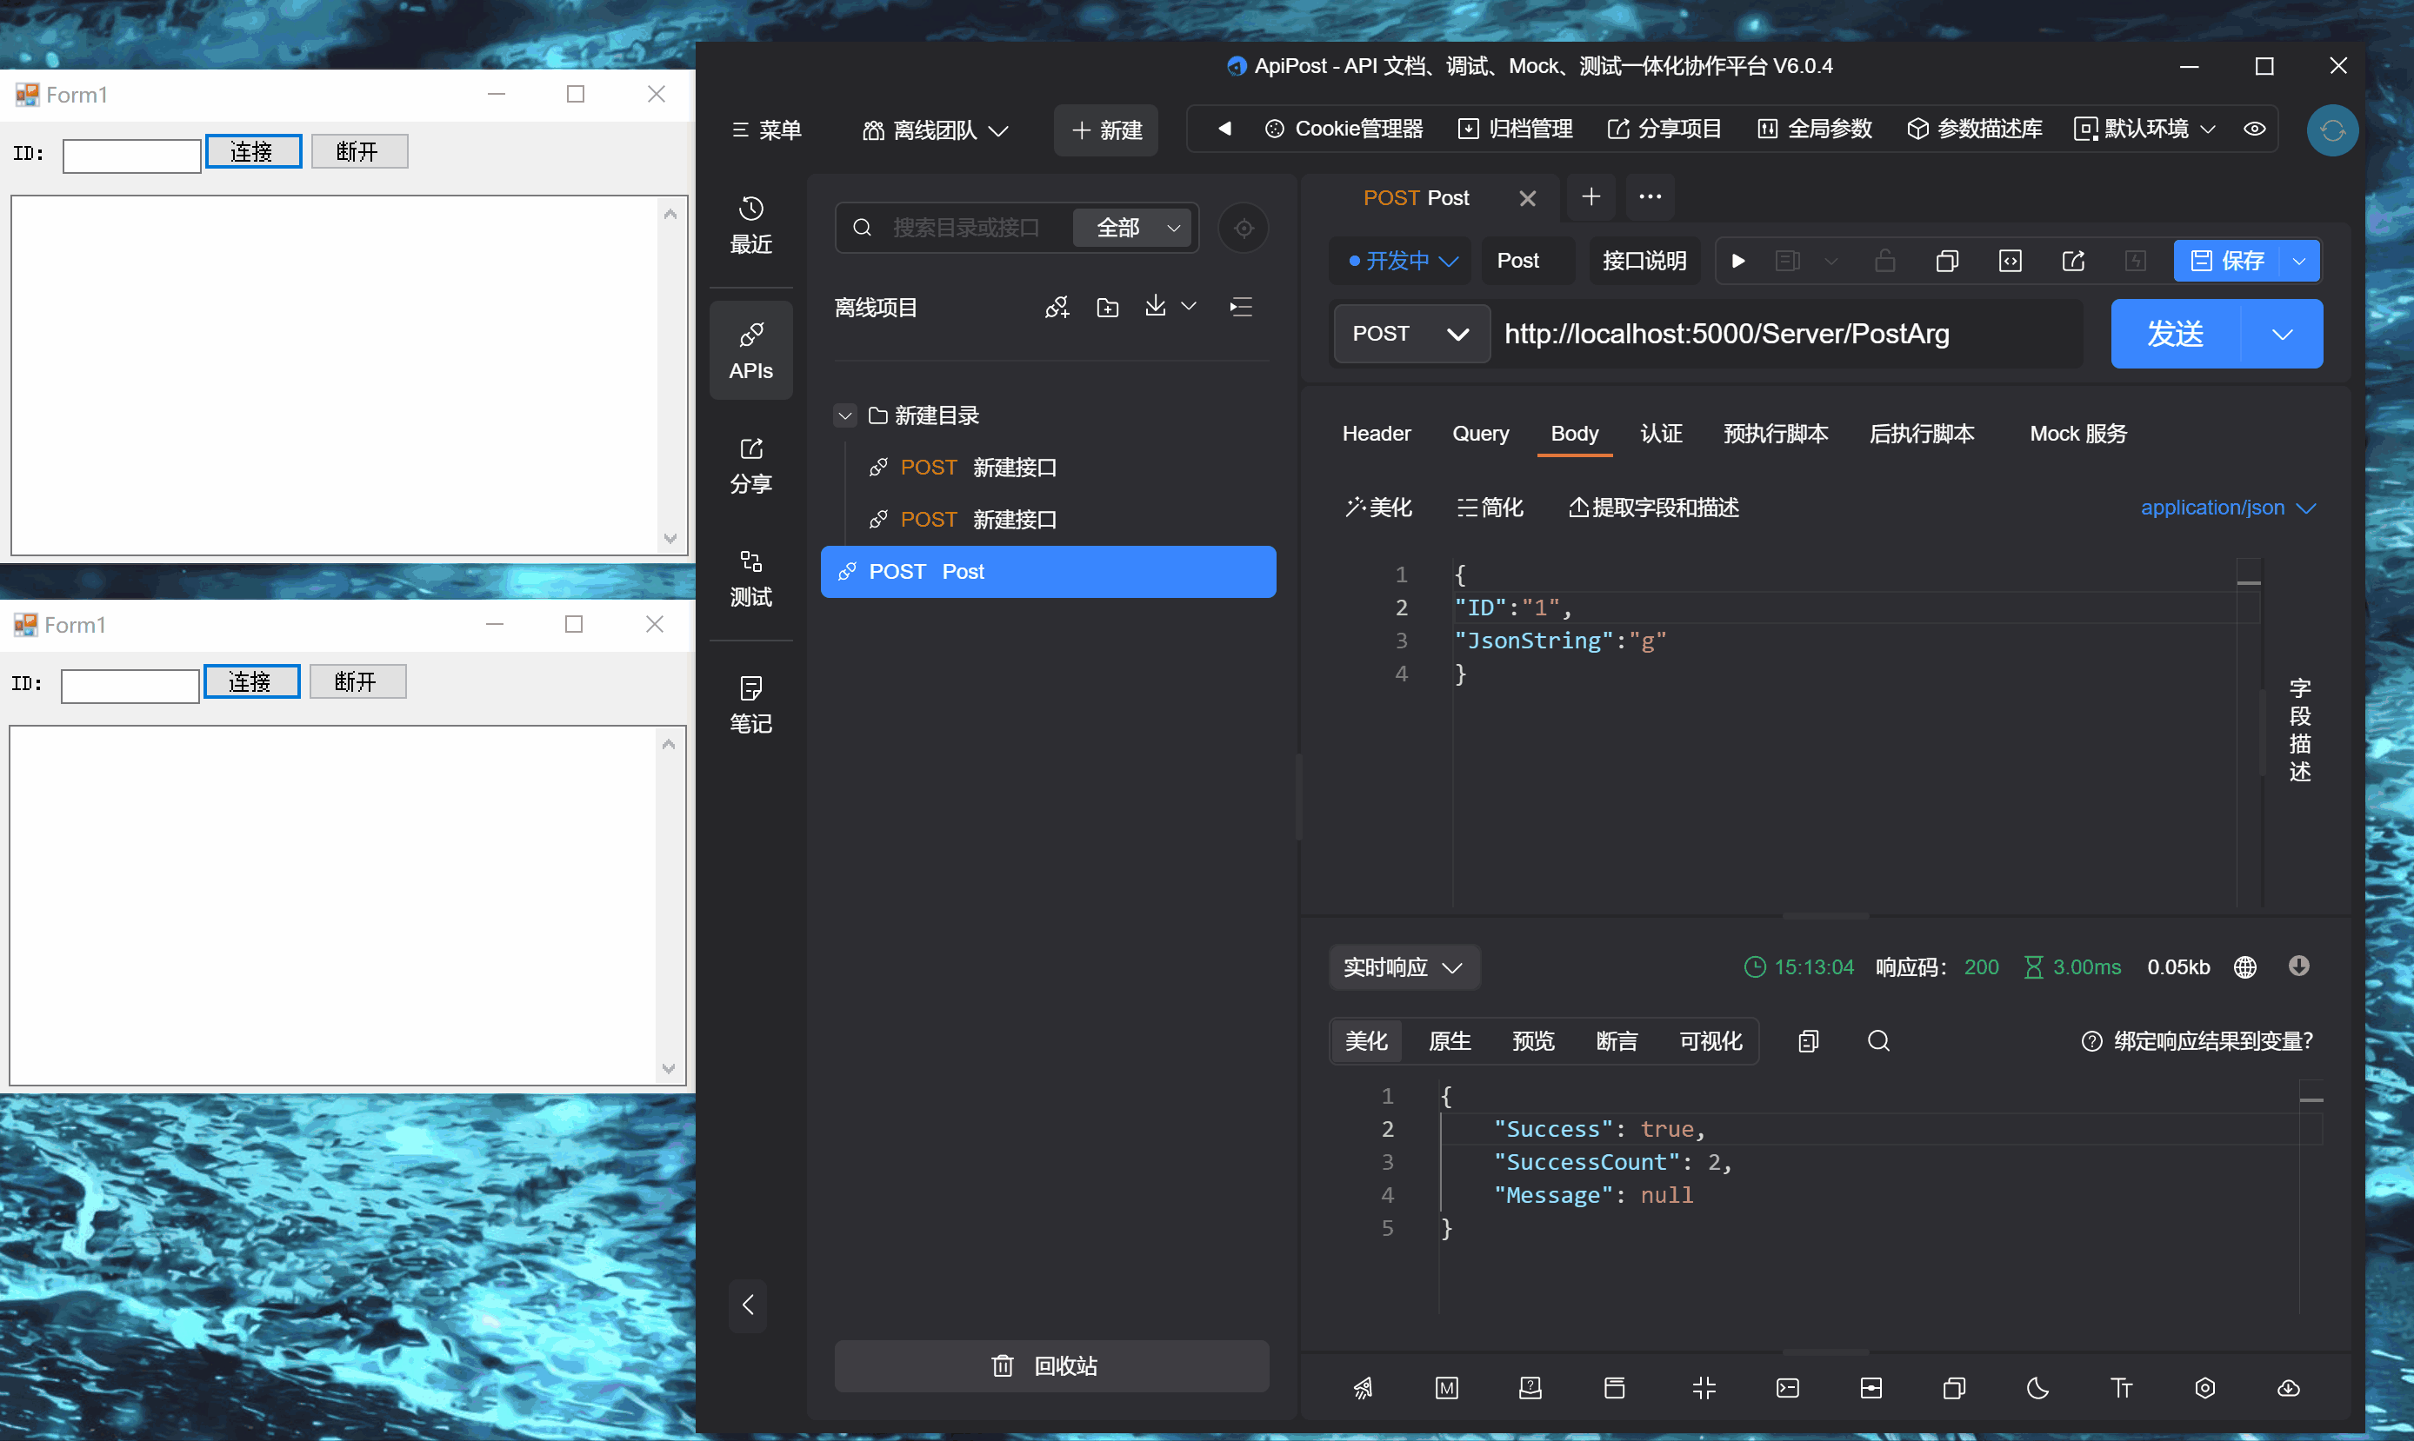Open the Recent (最近) sidebar panel
The image size is (2414, 1441).
click(x=751, y=225)
